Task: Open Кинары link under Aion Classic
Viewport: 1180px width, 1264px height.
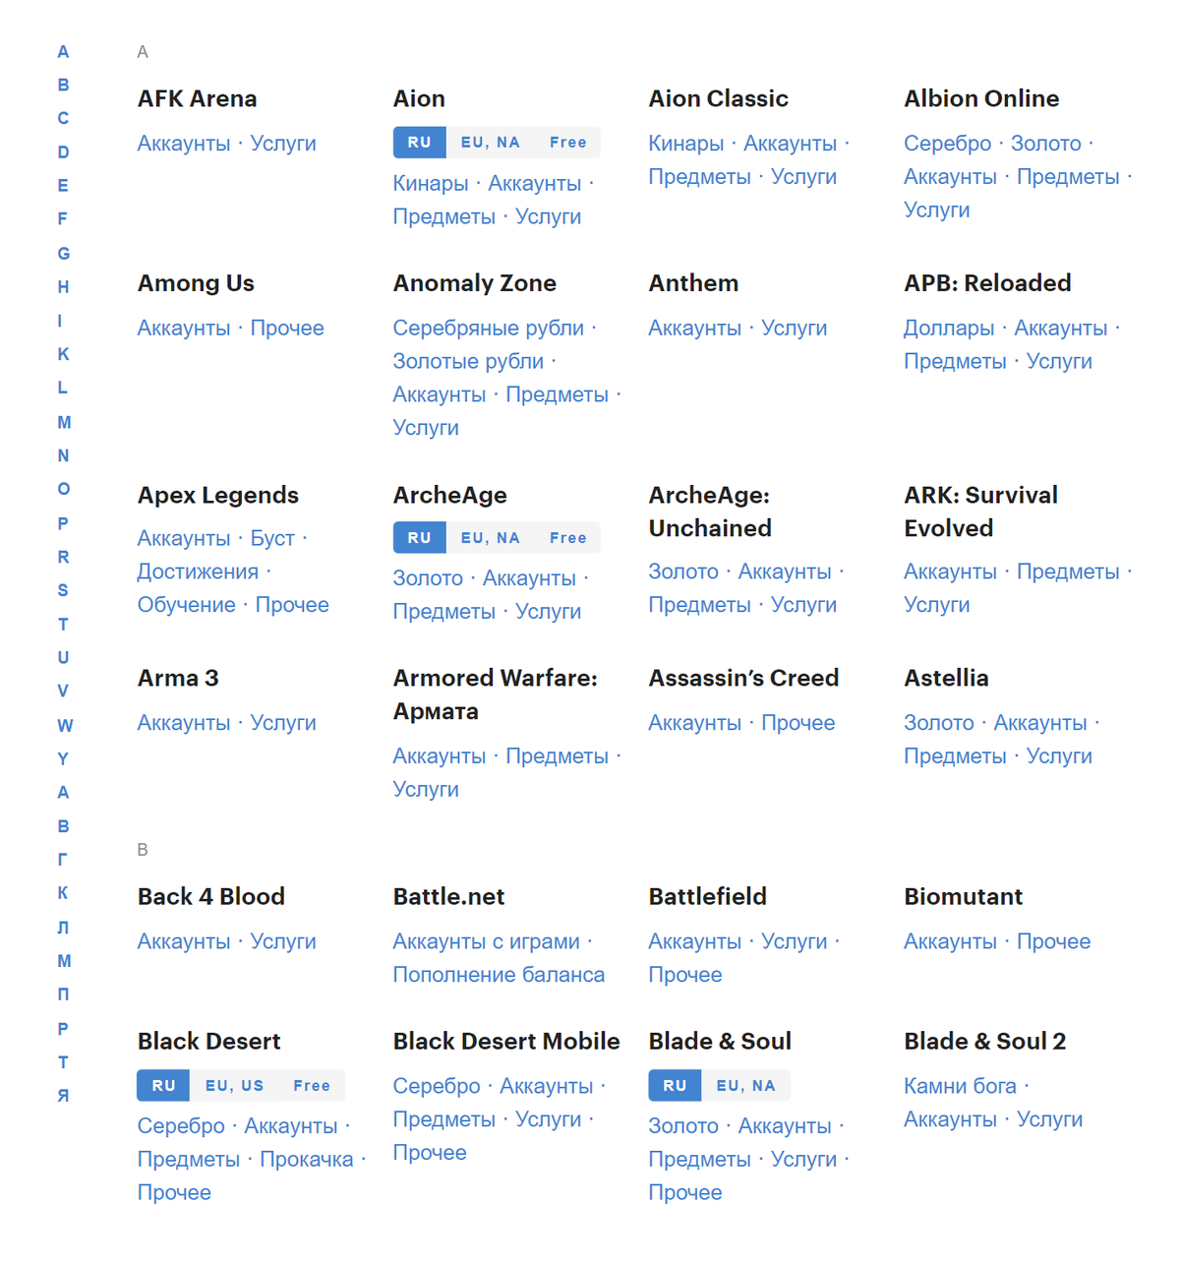Action: [685, 144]
